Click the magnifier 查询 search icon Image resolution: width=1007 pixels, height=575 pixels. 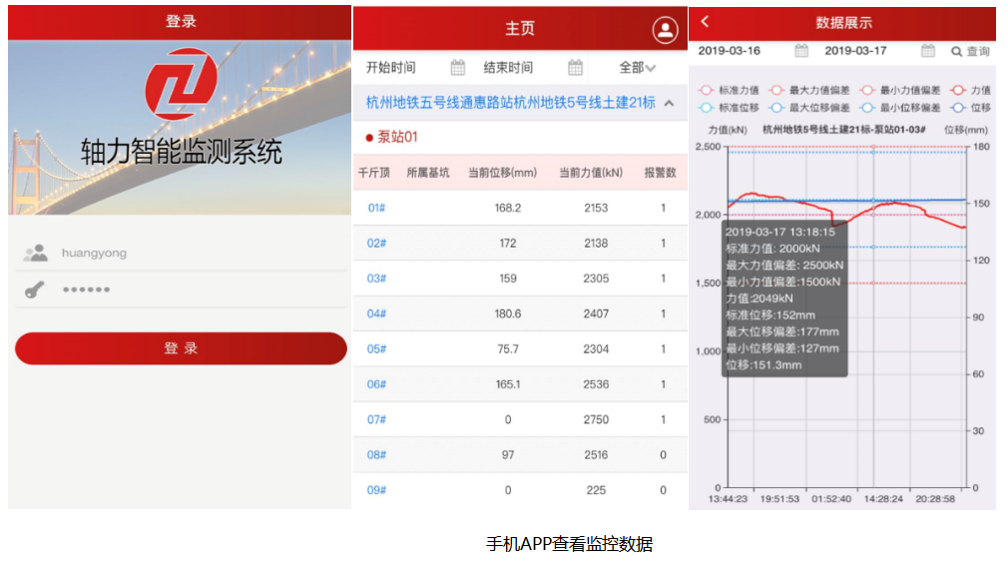[956, 51]
